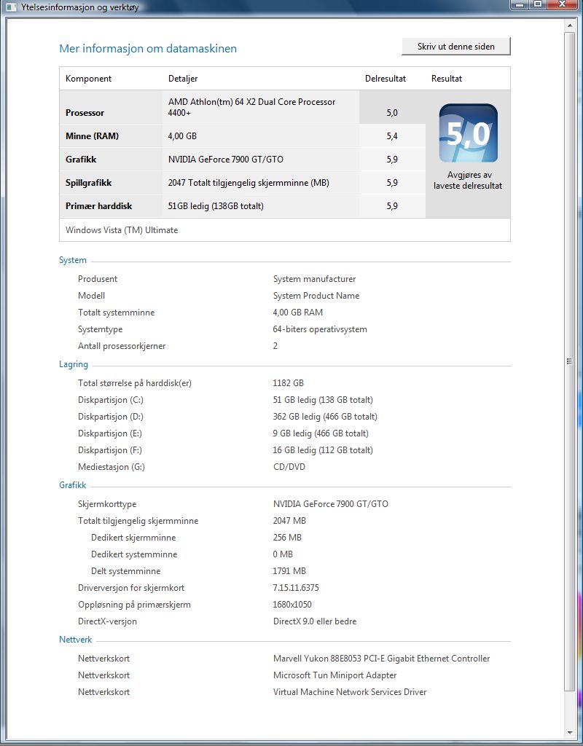
Task: Click the 'Antall prosessorkjerner' label
Action: (122, 346)
